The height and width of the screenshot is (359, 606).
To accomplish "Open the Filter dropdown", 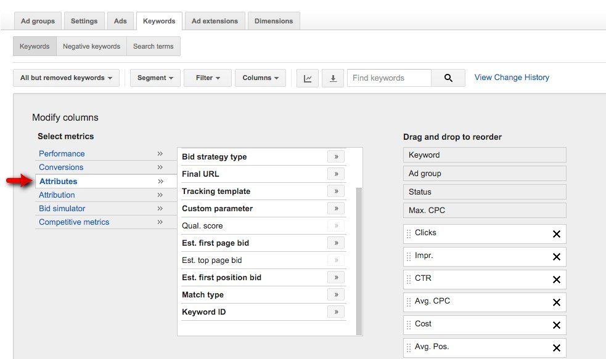I will (207, 78).
